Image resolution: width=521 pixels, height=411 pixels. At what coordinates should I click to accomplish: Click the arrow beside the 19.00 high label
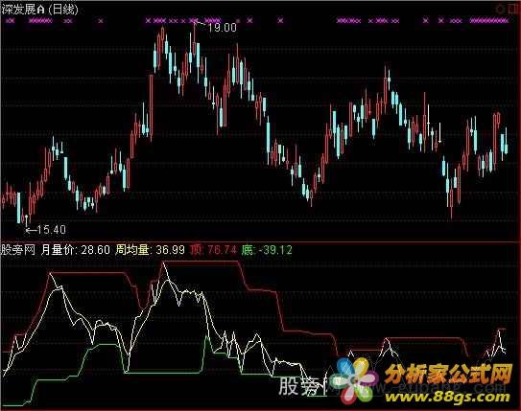click(x=201, y=24)
